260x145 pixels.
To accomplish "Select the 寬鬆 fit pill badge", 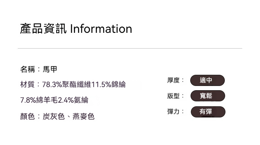I will (x=207, y=96).
